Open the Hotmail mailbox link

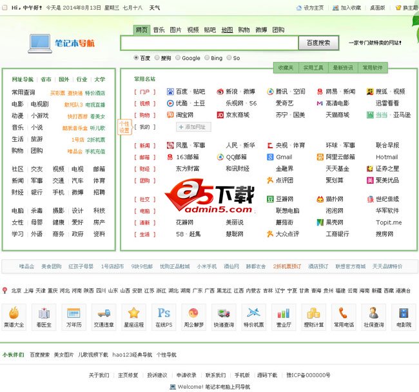click(387, 157)
